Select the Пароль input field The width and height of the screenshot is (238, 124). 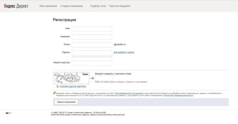click(x=92, y=53)
